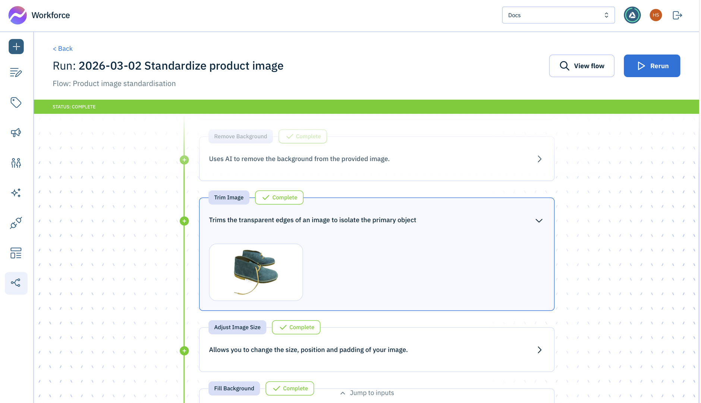The width and height of the screenshot is (701, 403).
Task: Expand the Adjust Image Size step
Action: pyautogui.click(x=539, y=350)
